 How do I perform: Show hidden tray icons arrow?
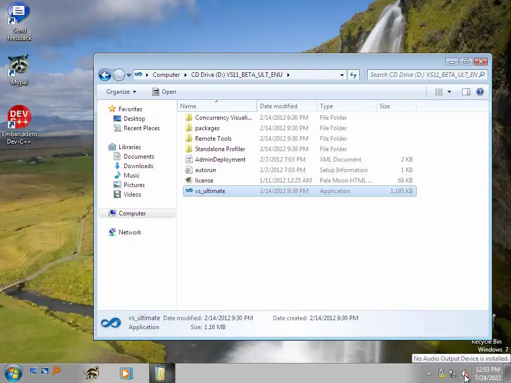pos(429,374)
